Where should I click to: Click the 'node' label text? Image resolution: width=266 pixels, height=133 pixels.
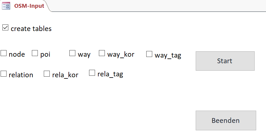click(17, 54)
